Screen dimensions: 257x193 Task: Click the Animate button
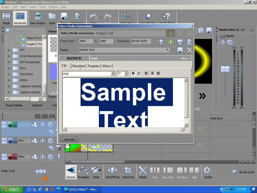click(x=70, y=139)
